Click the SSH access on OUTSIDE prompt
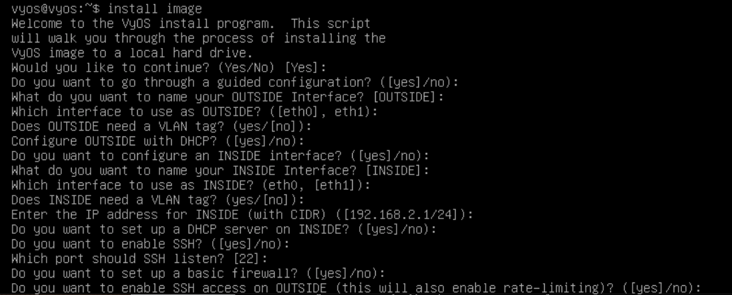Image resolution: width=732 pixels, height=295 pixels. tap(355, 287)
